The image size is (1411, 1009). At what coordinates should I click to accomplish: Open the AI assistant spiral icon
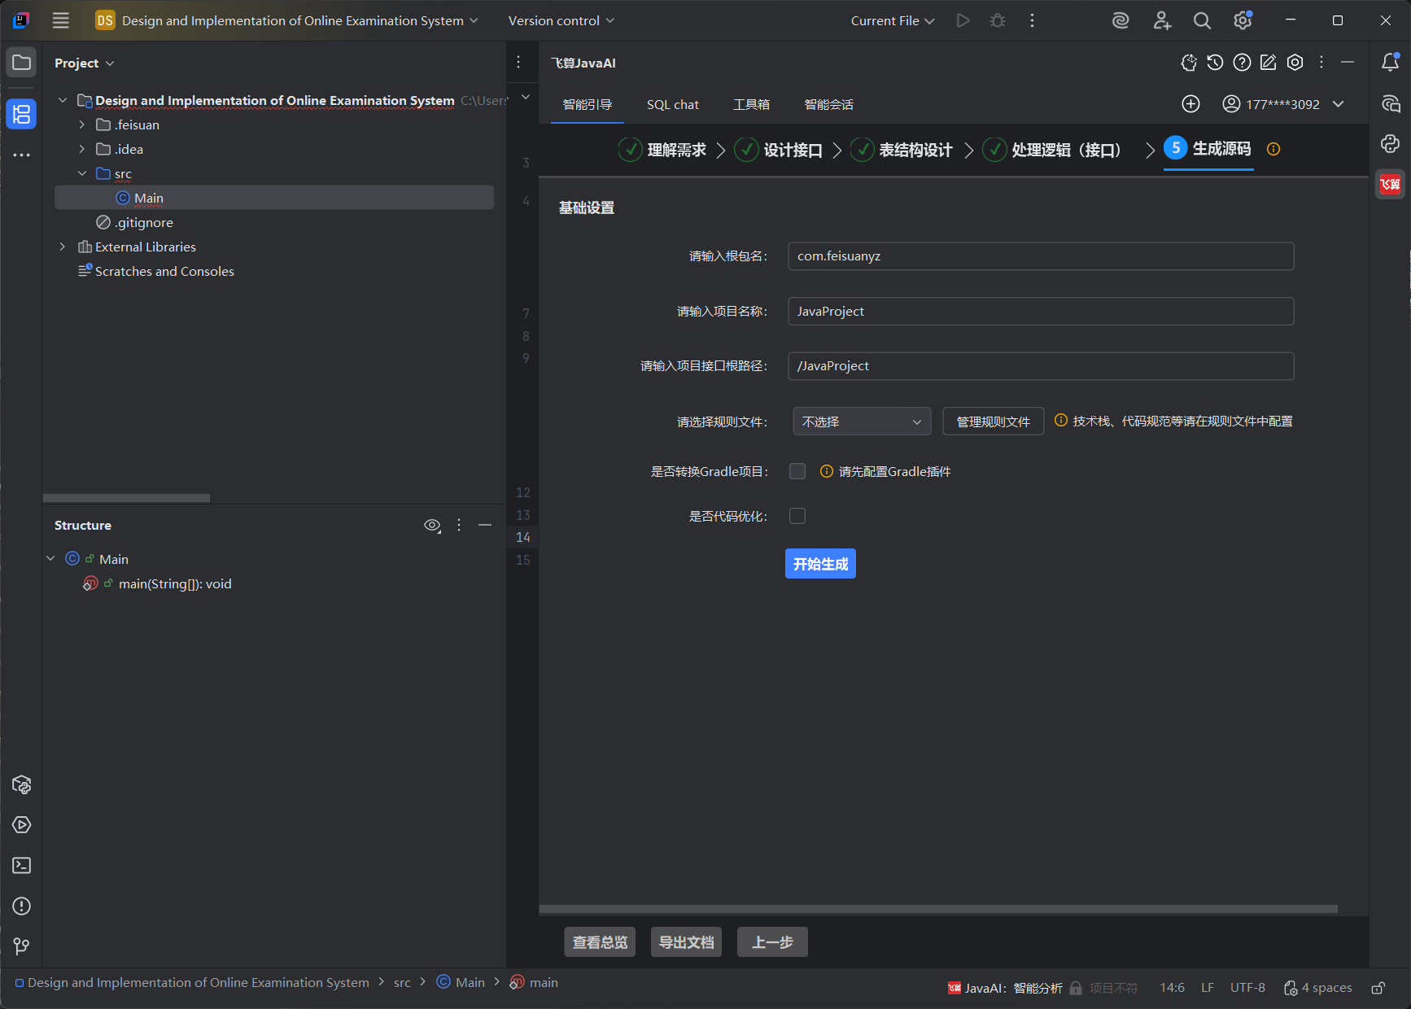(x=1120, y=20)
